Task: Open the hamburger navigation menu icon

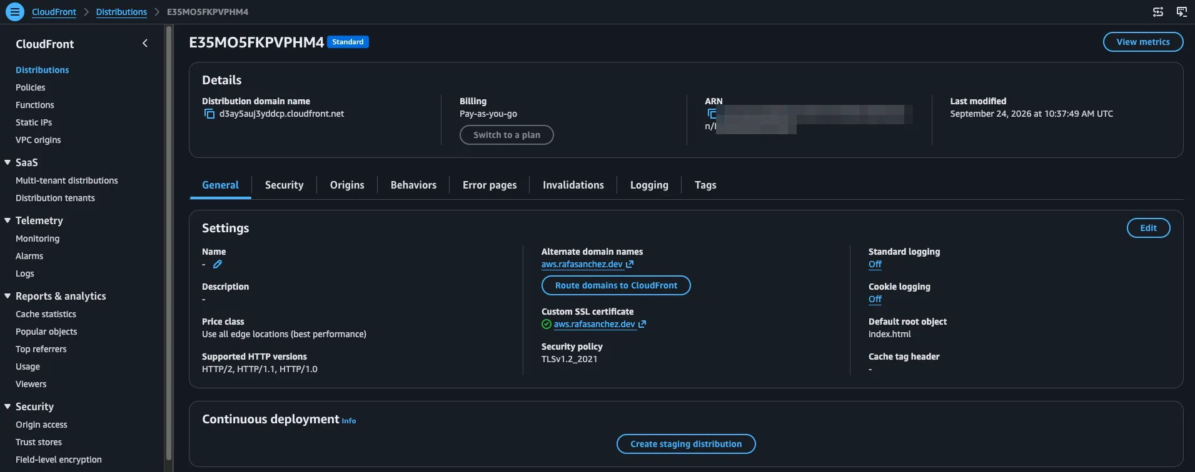Action: click(x=14, y=12)
